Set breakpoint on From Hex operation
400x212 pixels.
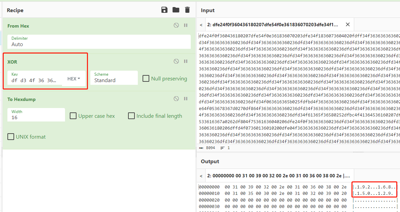(x=186, y=25)
